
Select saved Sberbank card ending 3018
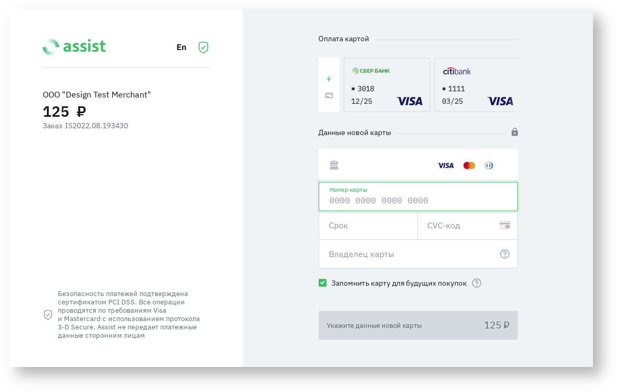coord(386,85)
